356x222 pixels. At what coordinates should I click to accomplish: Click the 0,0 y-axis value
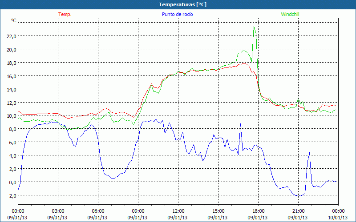point(12,182)
